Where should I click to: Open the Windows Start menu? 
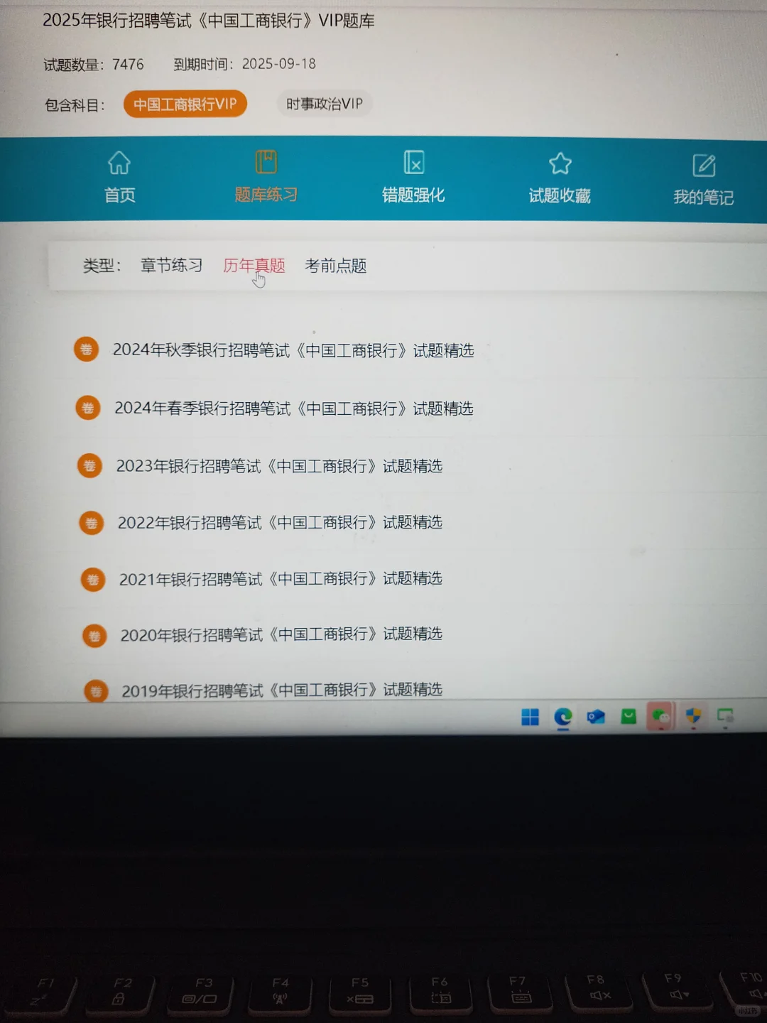point(530,717)
